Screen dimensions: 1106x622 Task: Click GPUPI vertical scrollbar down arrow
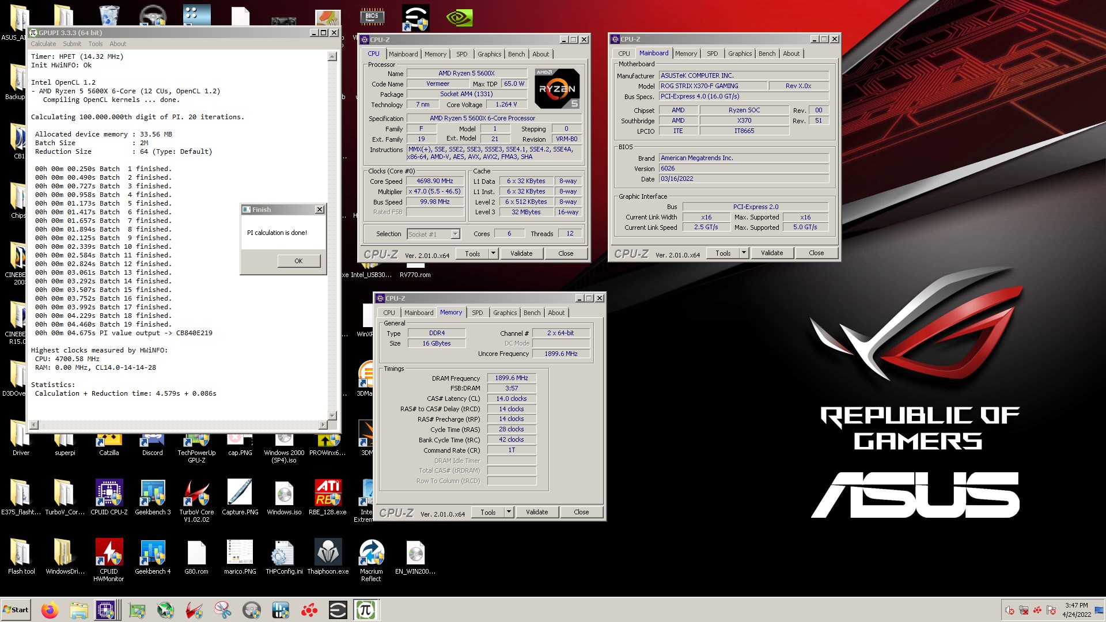point(332,416)
